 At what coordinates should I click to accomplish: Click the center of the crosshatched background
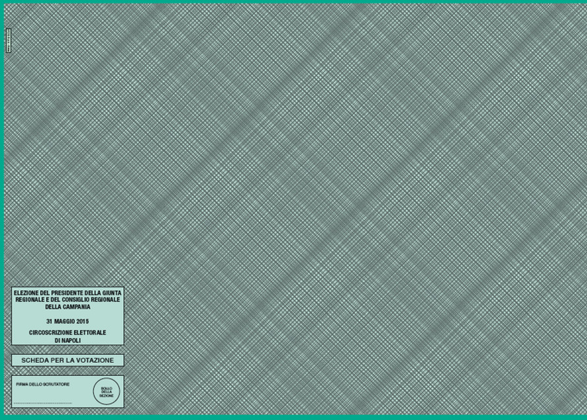(x=293, y=210)
